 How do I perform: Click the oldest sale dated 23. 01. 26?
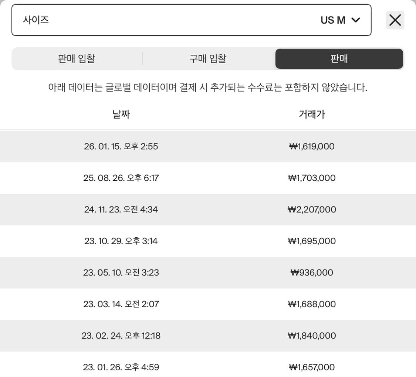(x=121, y=367)
